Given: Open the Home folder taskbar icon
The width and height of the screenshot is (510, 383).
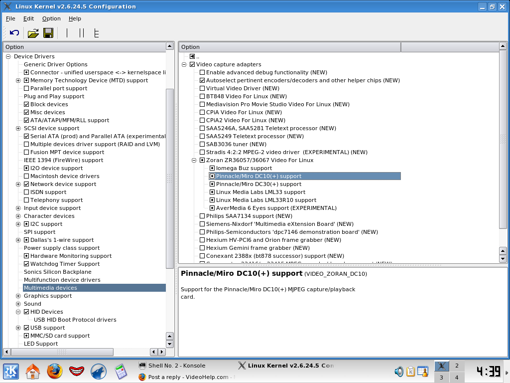Looking at the screenshot, I should click(x=33, y=371).
